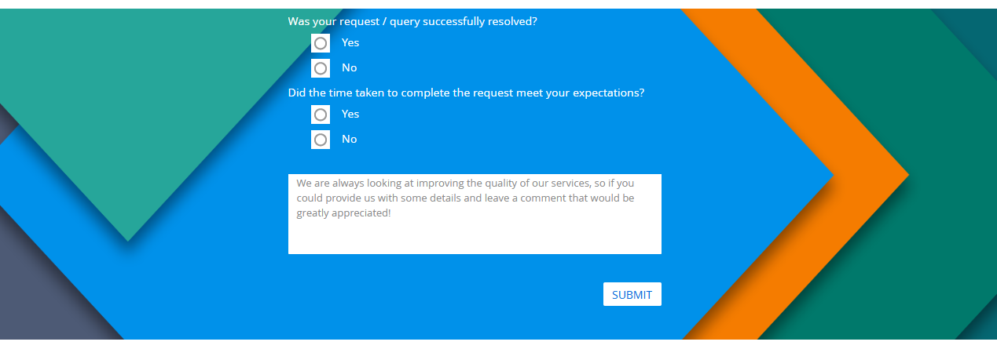The image size is (997, 349).
Task: Choose Yes radio for time taken expectations
Action: coord(321,115)
